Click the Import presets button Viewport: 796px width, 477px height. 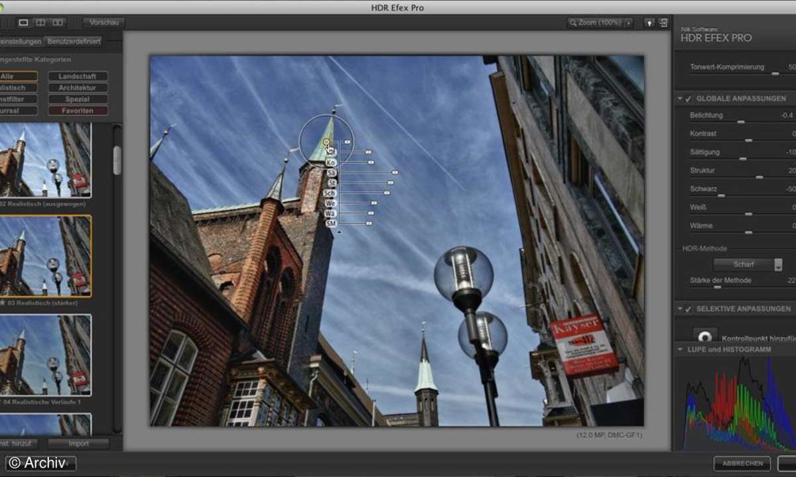click(x=78, y=443)
